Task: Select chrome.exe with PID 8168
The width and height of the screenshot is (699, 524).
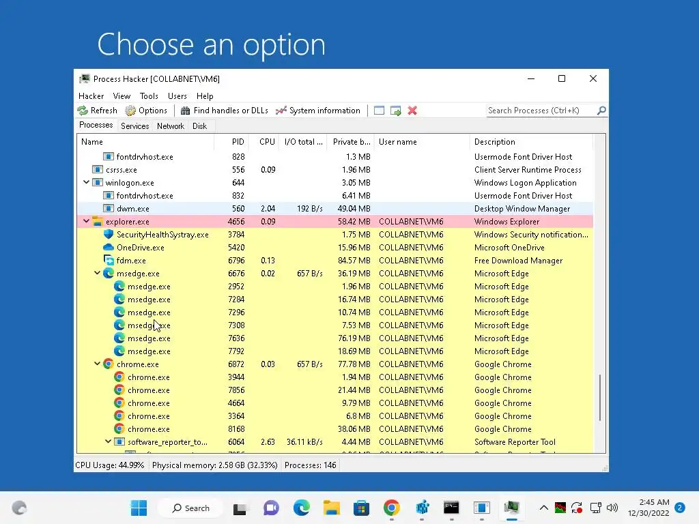Action: tap(335, 429)
